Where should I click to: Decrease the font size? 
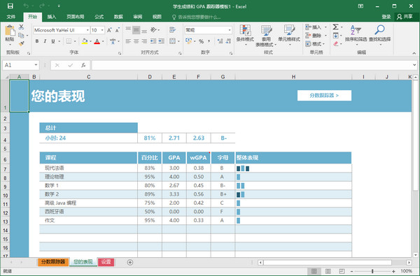(x=118, y=30)
